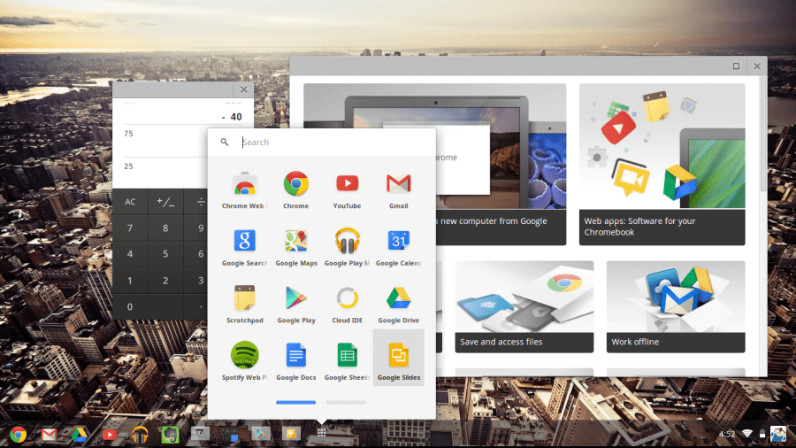Click the magnifier icon in the launcher search bar
Screen dimensions: 796x448
[225, 143]
